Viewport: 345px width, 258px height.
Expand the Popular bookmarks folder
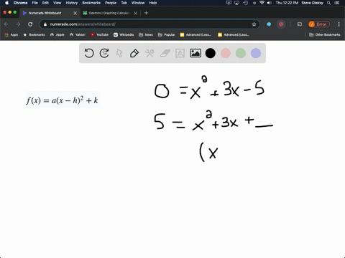167,34
